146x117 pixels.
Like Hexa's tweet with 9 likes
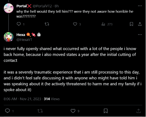pyautogui.click(x=73, y=111)
